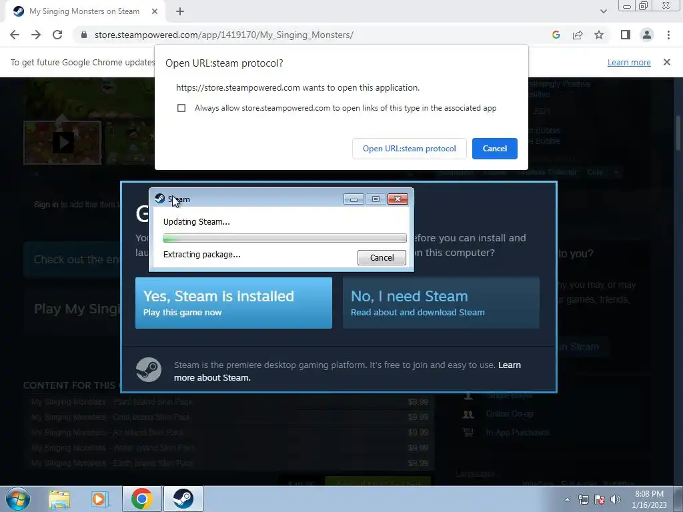Switch to Chrome in the taskbar
This screenshot has height=512, width=683.
pos(141,499)
